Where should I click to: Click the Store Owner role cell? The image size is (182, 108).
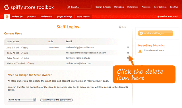(x=54, y=47)
